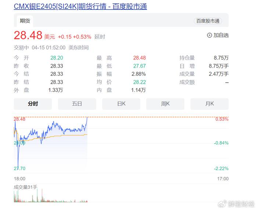The image size is (257, 210).
Task: Click the 最高 value 28.48
Action: click(140, 58)
